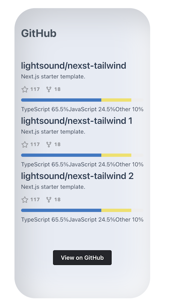This screenshot has height=302, width=170.
Task: Click the yellow JavaScript segment in nexst-tailwind 2 bar
Action: pos(116,210)
